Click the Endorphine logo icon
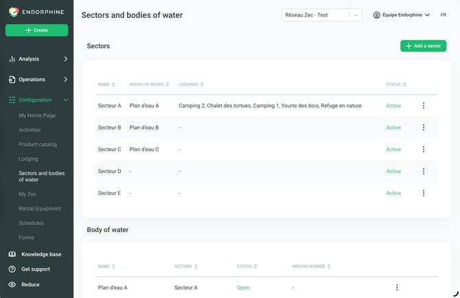460x298 pixels. [14, 12]
